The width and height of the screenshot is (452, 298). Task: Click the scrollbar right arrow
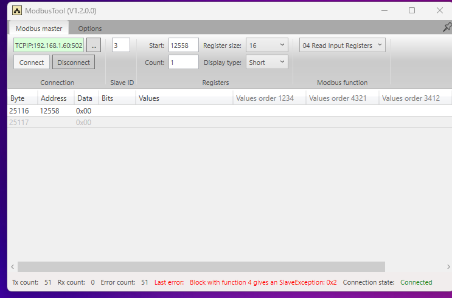[448, 266]
